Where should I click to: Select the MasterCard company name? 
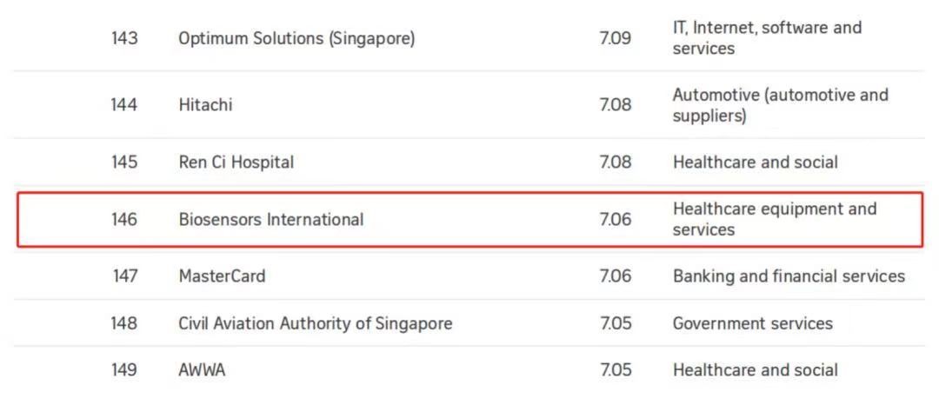pyautogui.click(x=222, y=276)
